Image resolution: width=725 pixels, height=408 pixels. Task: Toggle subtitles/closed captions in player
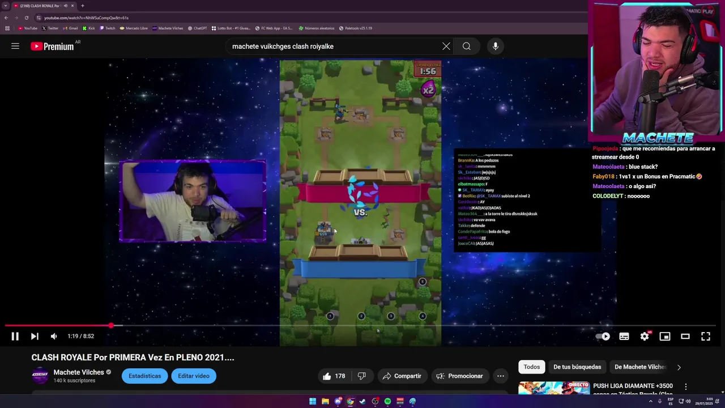click(x=624, y=337)
